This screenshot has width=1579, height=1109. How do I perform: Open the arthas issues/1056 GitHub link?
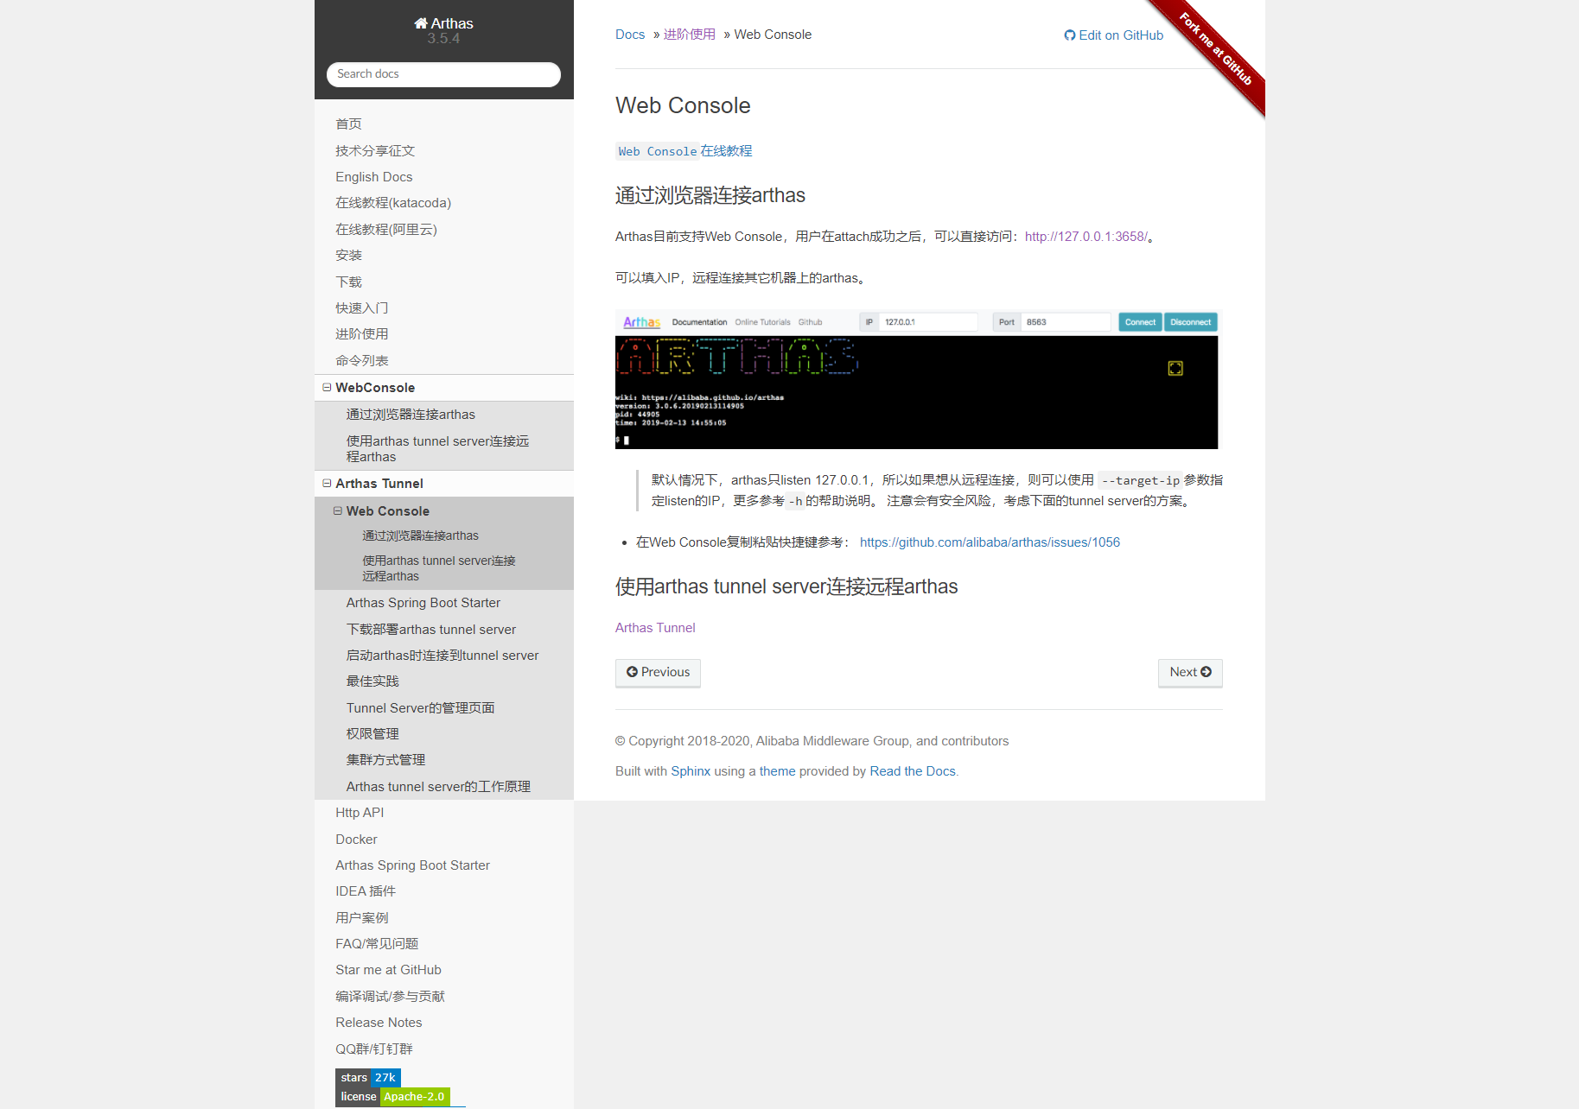click(x=989, y=542)
